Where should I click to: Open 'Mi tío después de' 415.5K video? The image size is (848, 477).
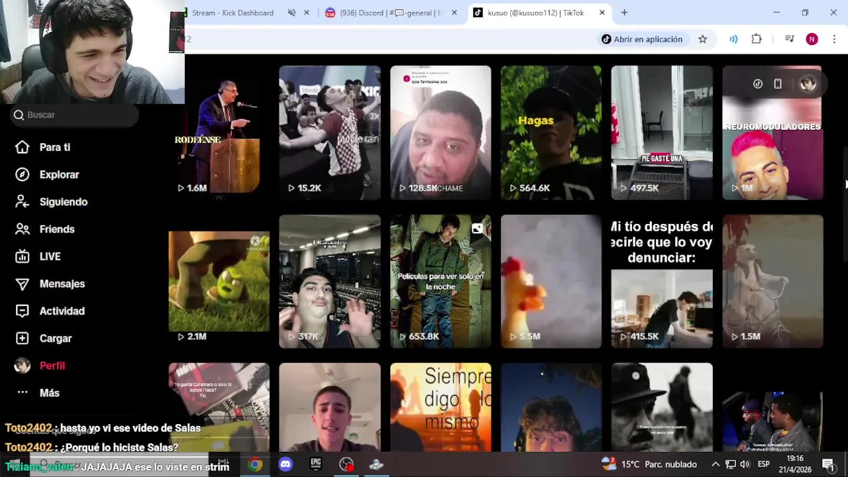point(662,282)
